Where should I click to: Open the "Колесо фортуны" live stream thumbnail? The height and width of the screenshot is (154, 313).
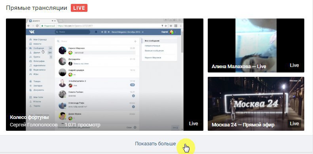tap(104, 74)
